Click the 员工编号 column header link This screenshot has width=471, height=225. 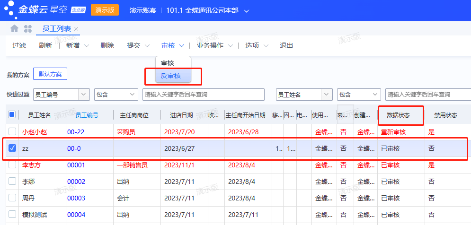pos(87,115)
